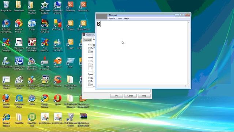Open the AVG Free 9.0 shortcut

58,25
